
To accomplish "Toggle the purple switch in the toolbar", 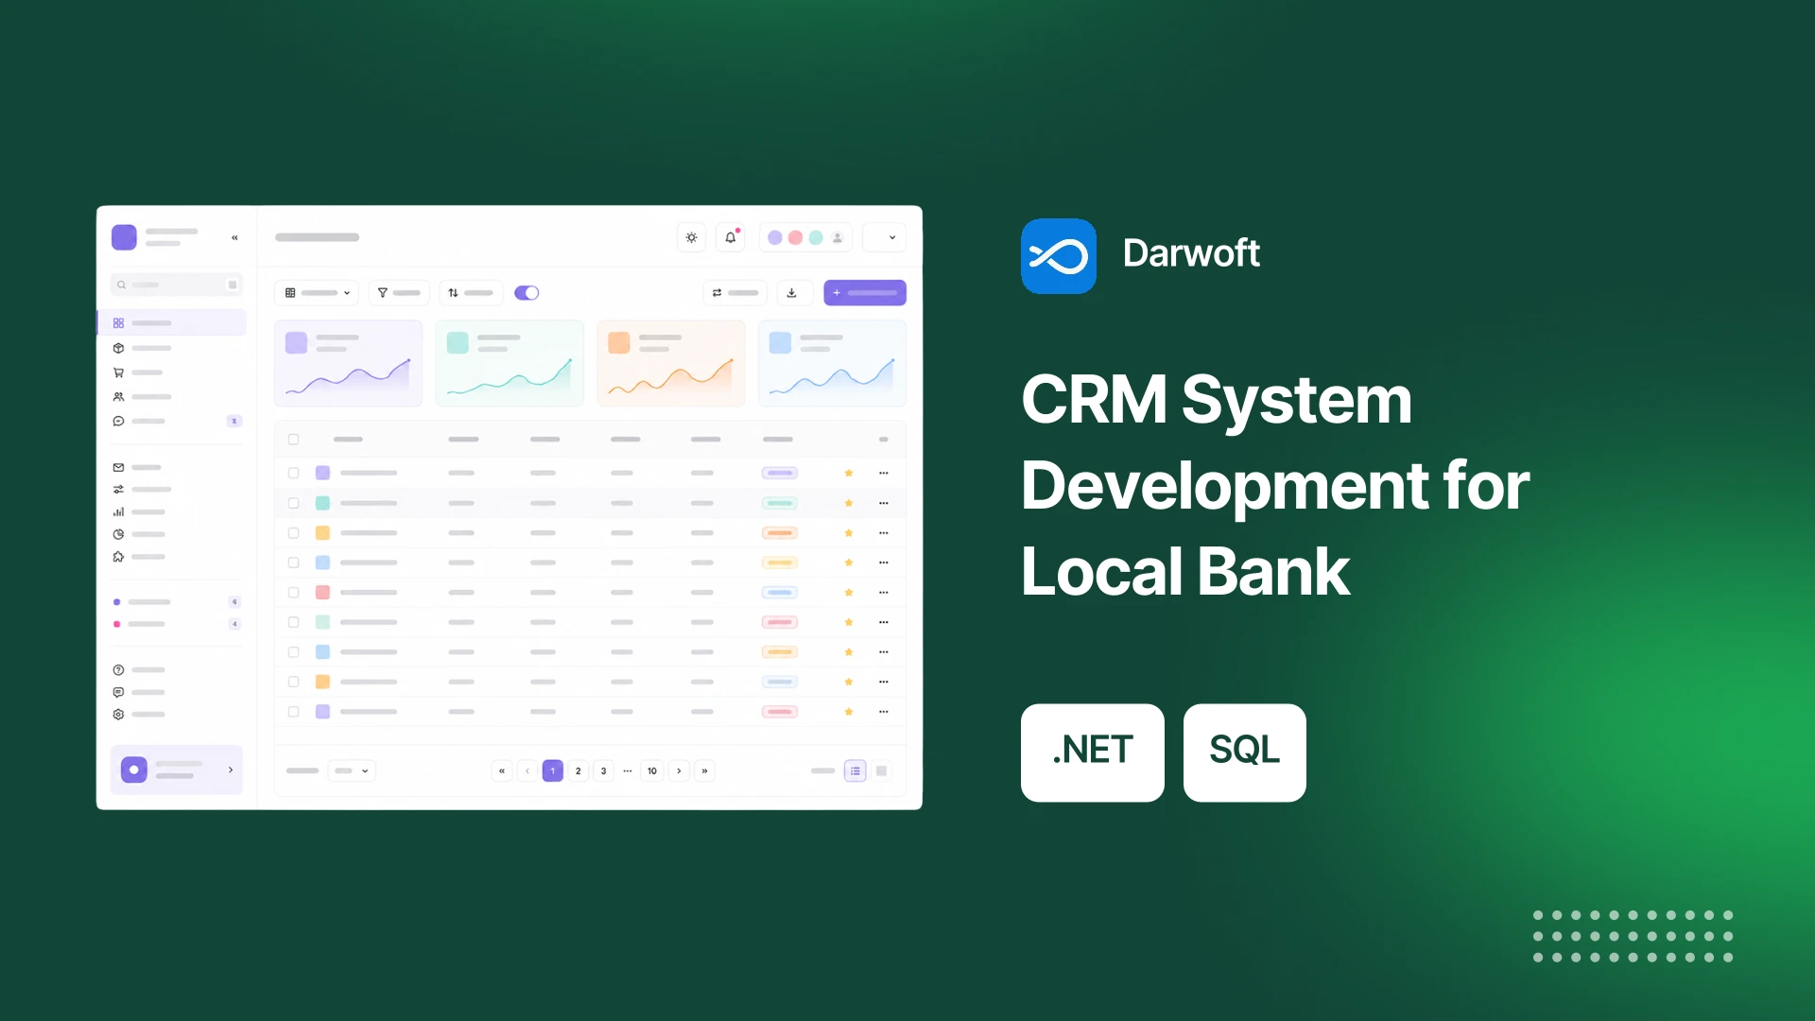I will click(527, 293).
